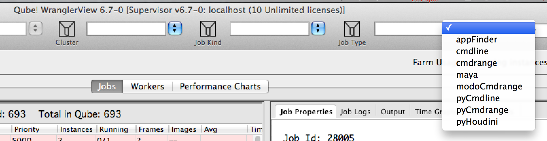Image resolution: width=547 pixels, height=141 pixels.
Task: Select pyCmdrange job type option
Action: coord(482,110)
